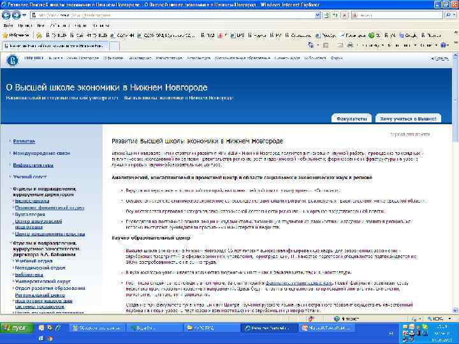
Task: Click the Home toolbar icon
Action: tap(311, 45)
